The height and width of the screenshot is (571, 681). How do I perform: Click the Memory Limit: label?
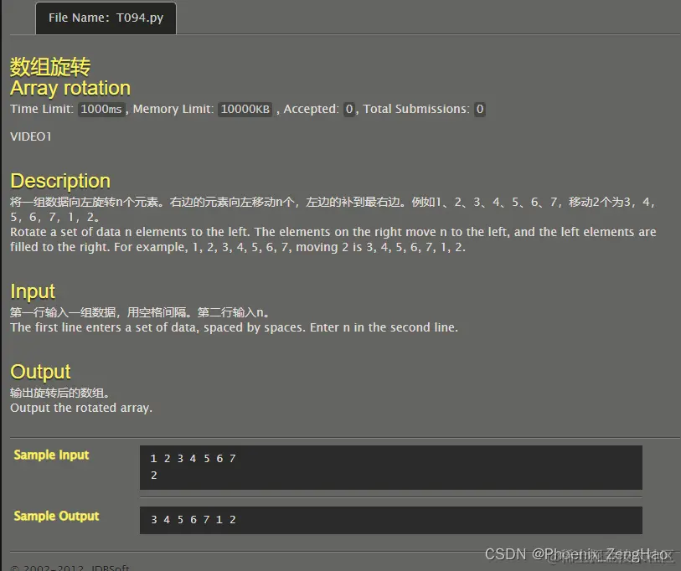click(173, 109)
